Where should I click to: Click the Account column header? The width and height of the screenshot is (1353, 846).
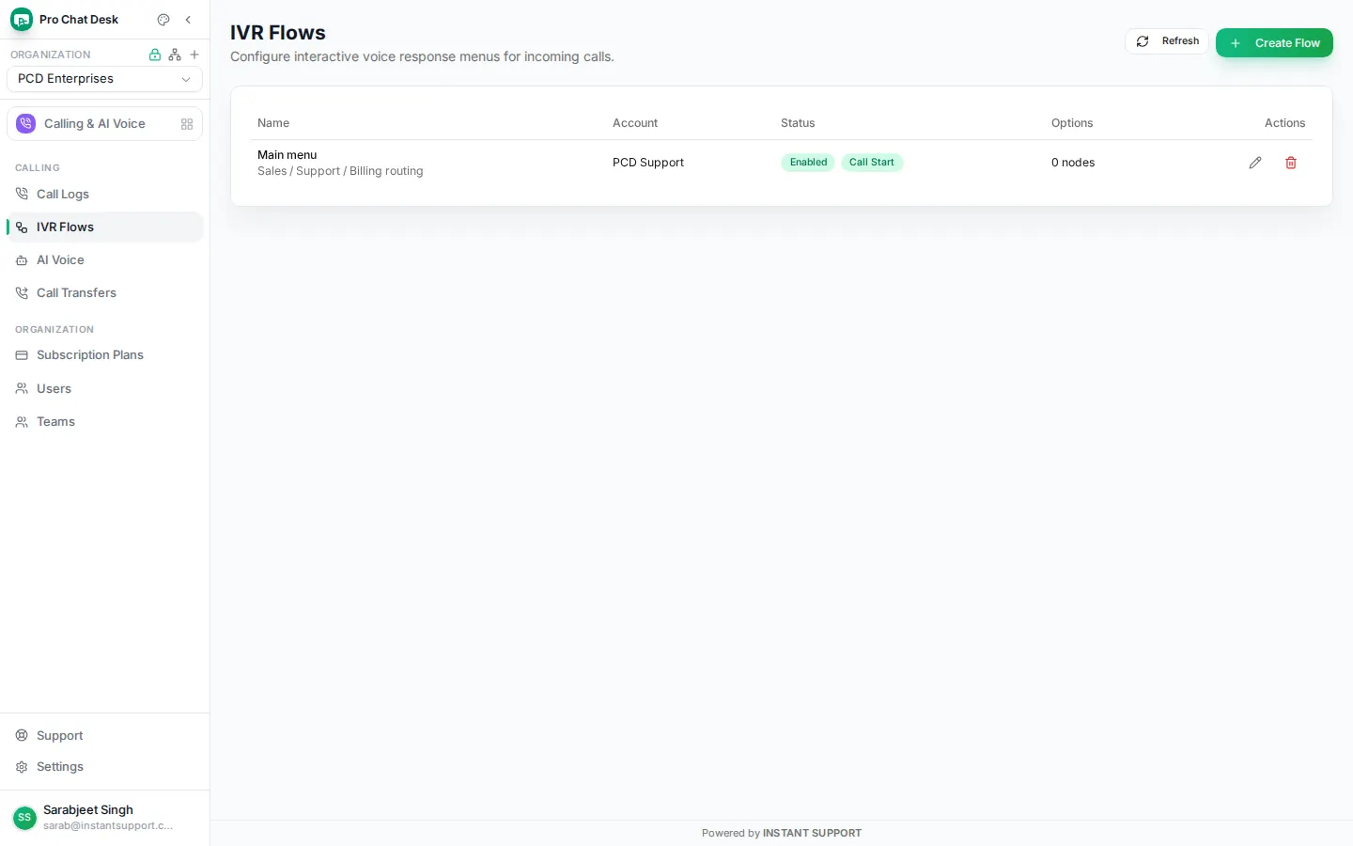coord(635,123)
